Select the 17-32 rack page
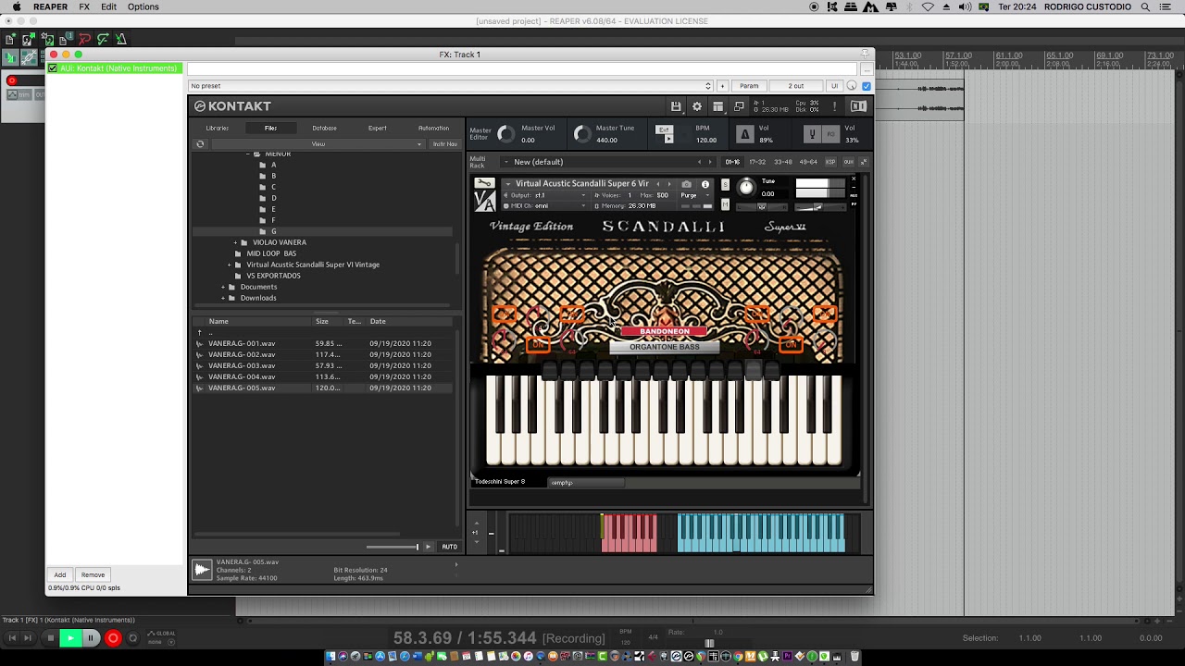This screenshot has width=1185, height=666. coord(757,162)
